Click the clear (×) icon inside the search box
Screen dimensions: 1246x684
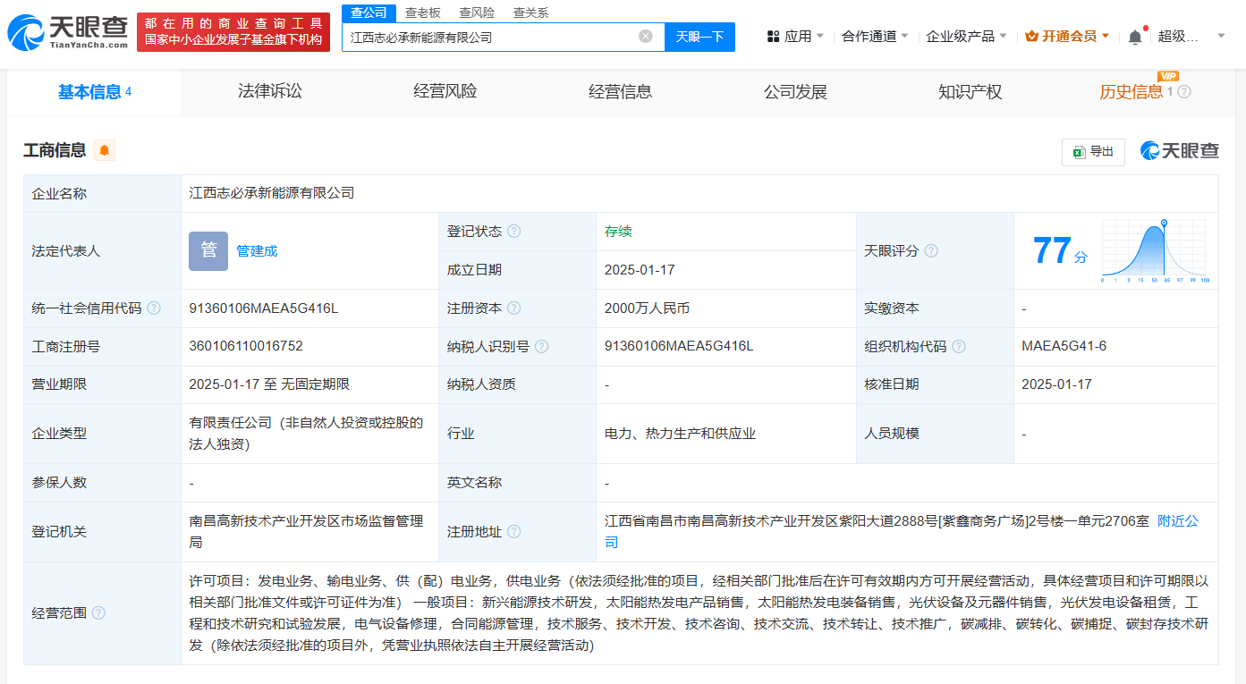(646, 36)
